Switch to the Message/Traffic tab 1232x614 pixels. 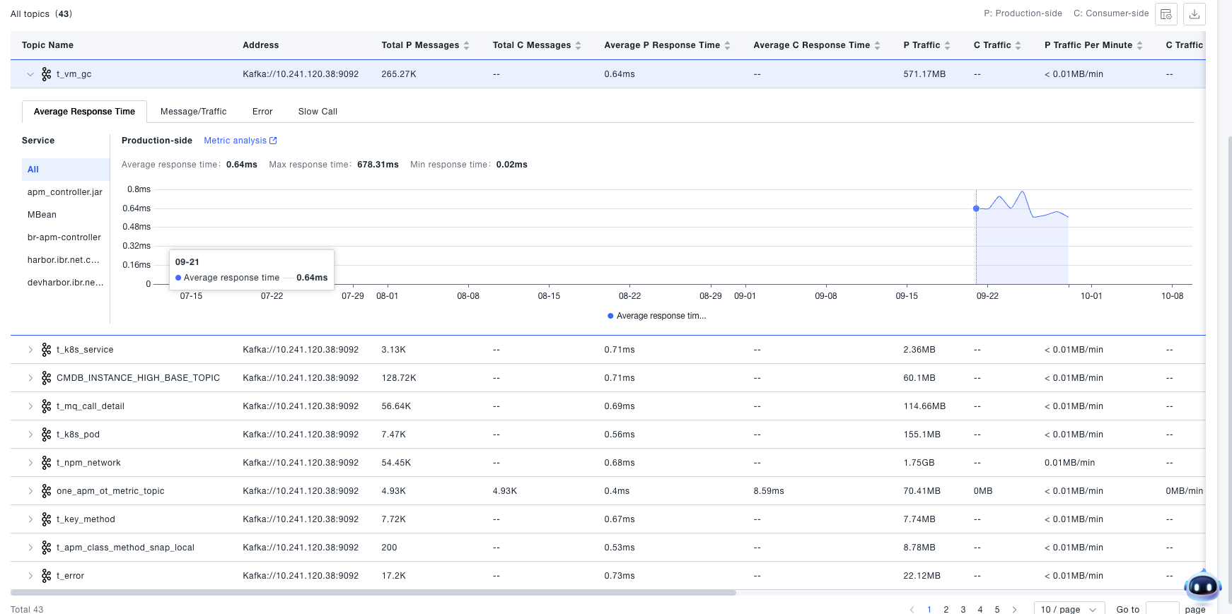(193, 112)
